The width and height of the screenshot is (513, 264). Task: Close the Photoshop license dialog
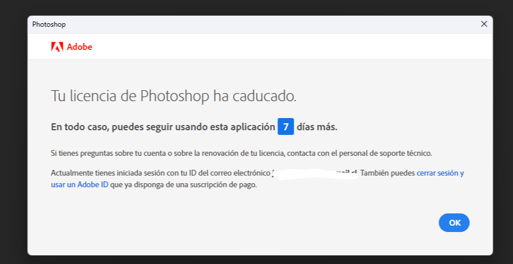pyautogui.click(x=484, y=24)
